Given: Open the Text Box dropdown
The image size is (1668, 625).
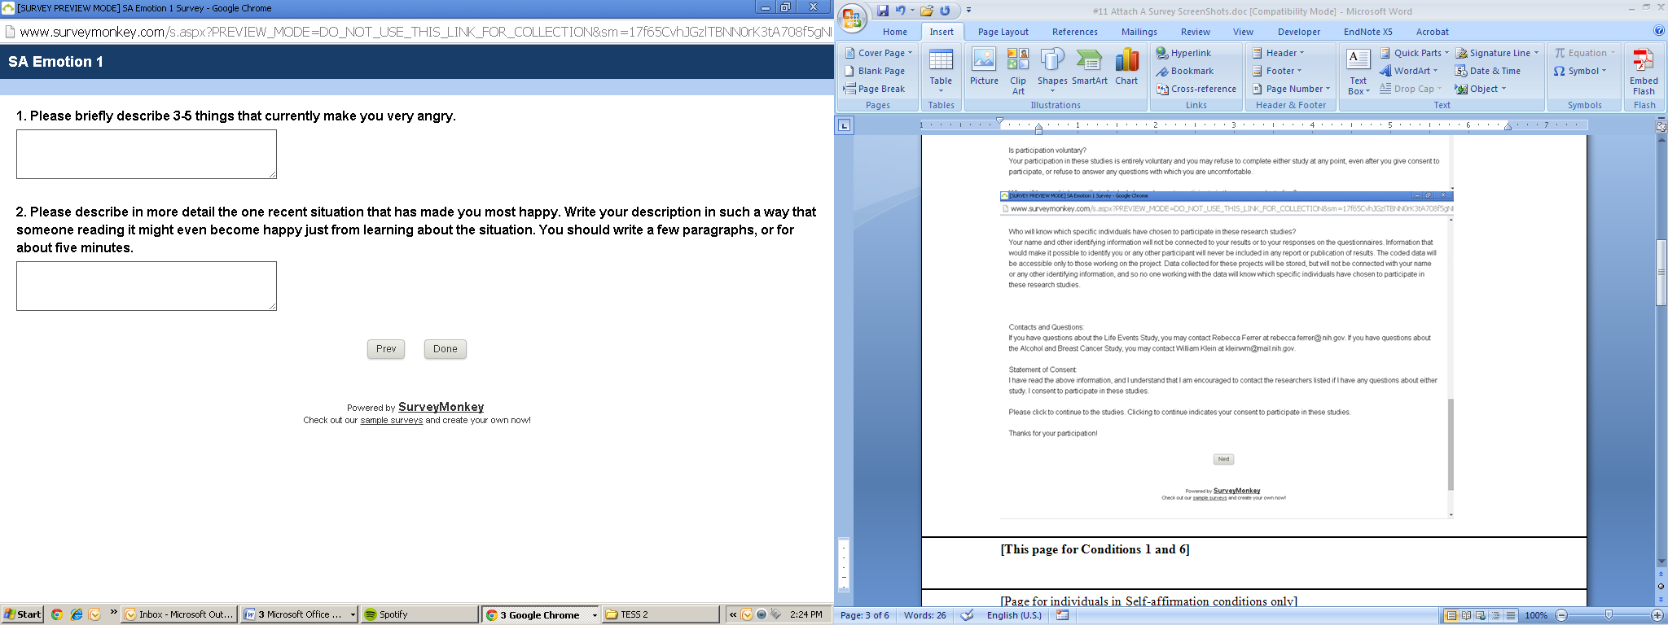Looking at the screenshot, I should pos(1359,72).
